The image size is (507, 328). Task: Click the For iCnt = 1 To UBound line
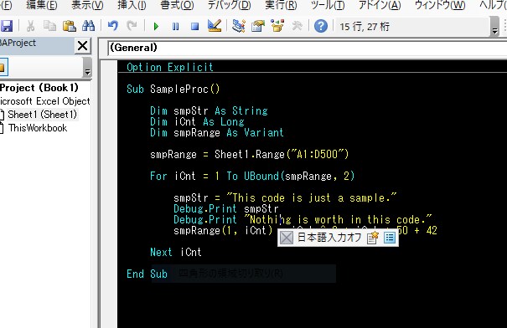coord(252,177)
